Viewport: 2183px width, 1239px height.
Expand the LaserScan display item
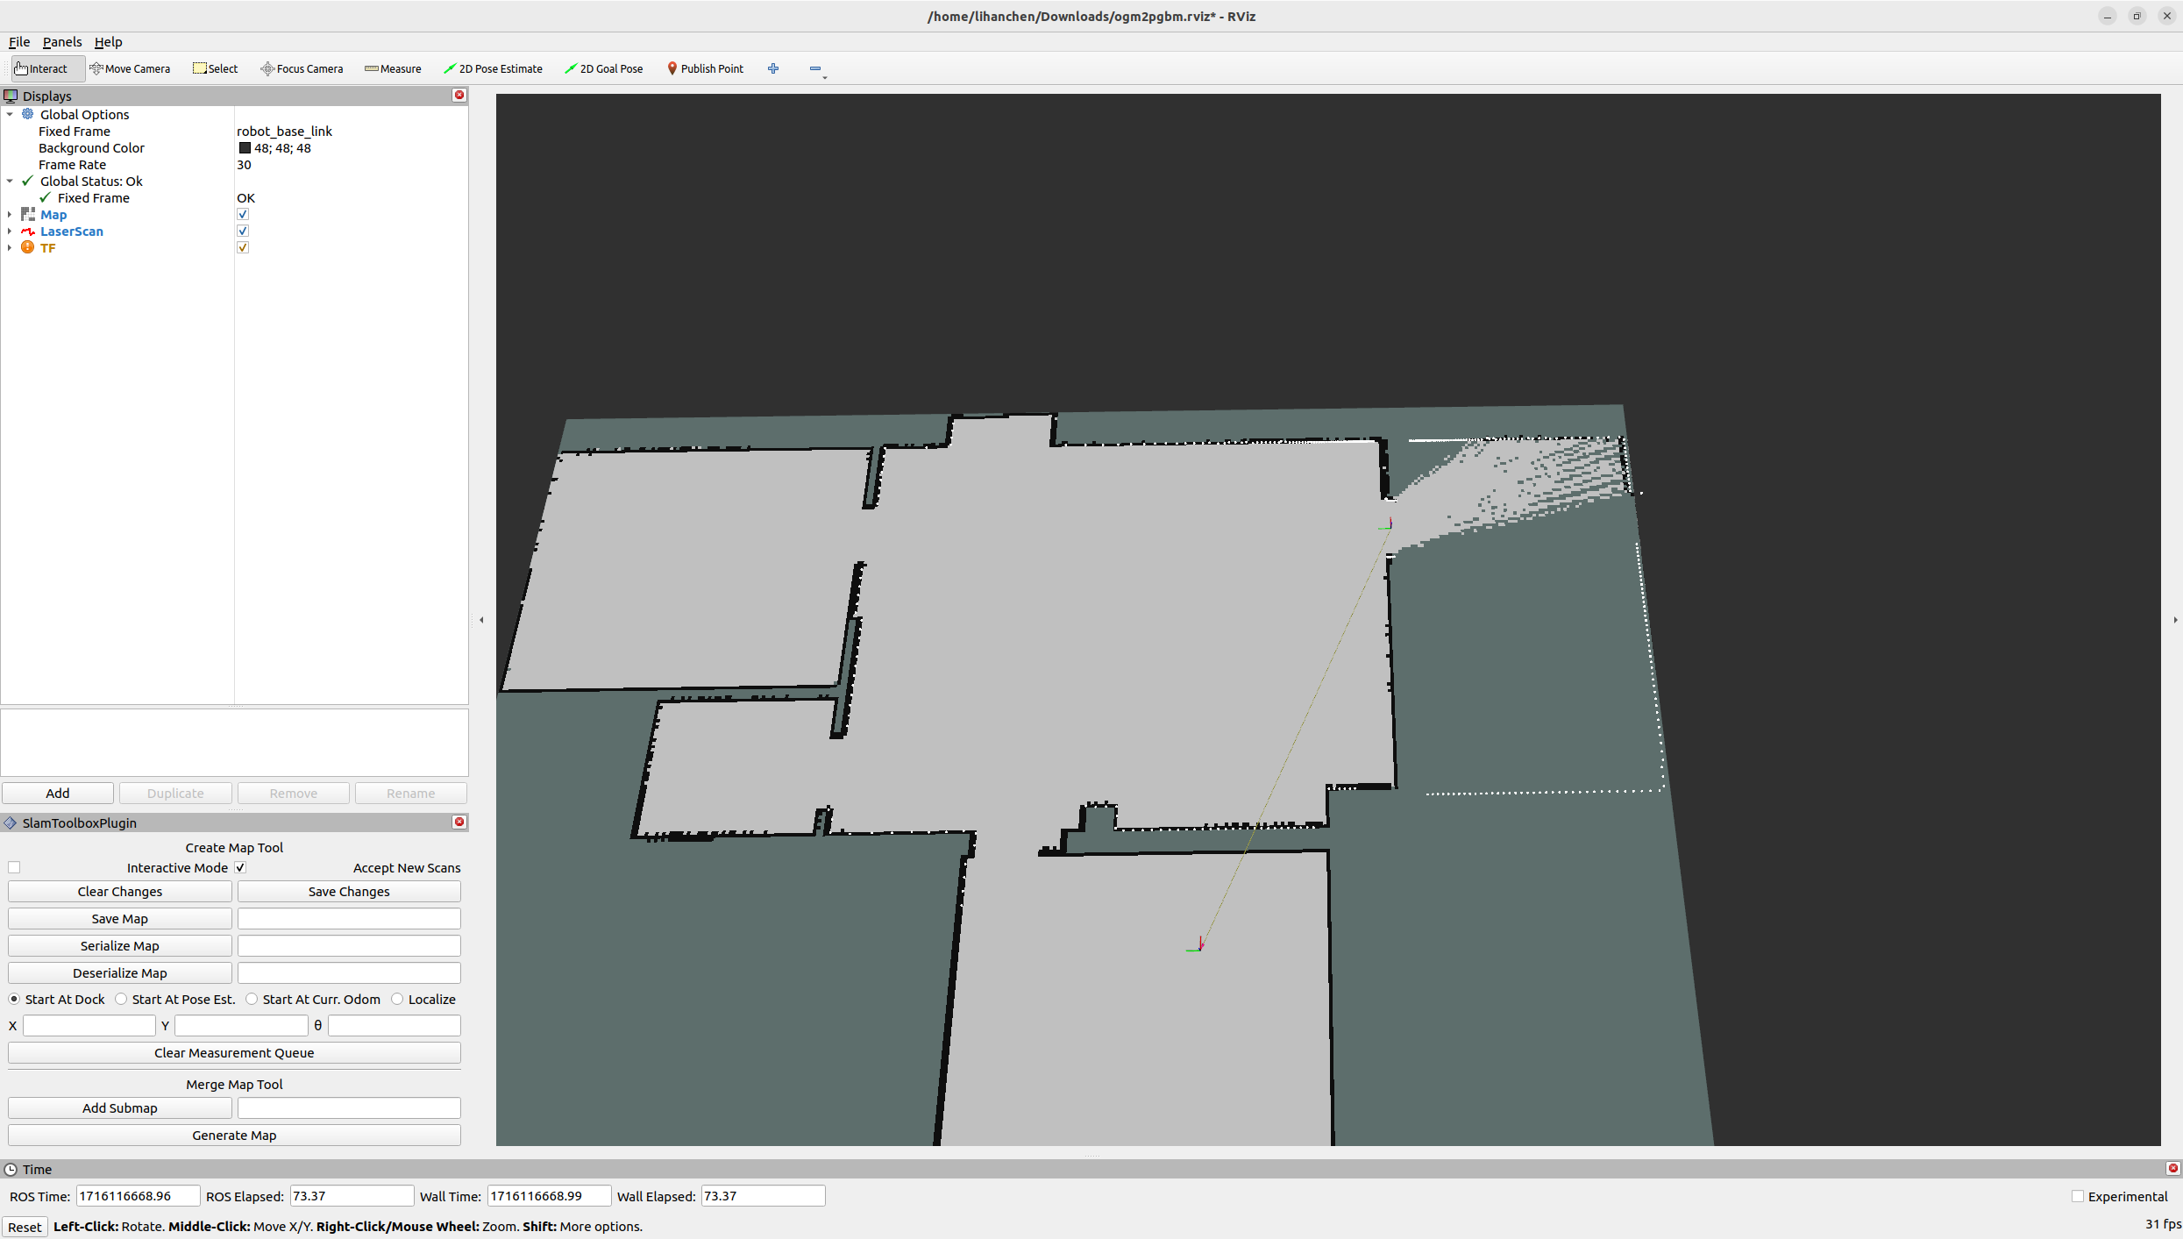(11, 231)
